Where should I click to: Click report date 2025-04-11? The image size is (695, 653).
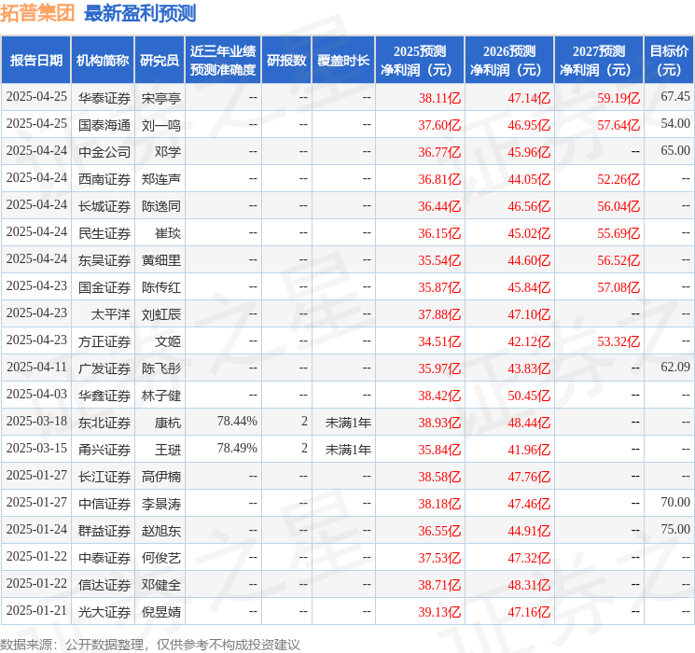coord(36,367)
